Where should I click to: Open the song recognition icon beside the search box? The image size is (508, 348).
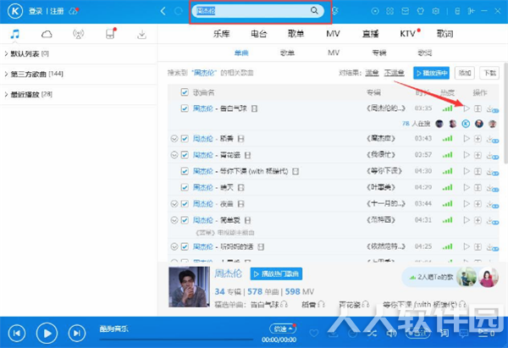335,11
